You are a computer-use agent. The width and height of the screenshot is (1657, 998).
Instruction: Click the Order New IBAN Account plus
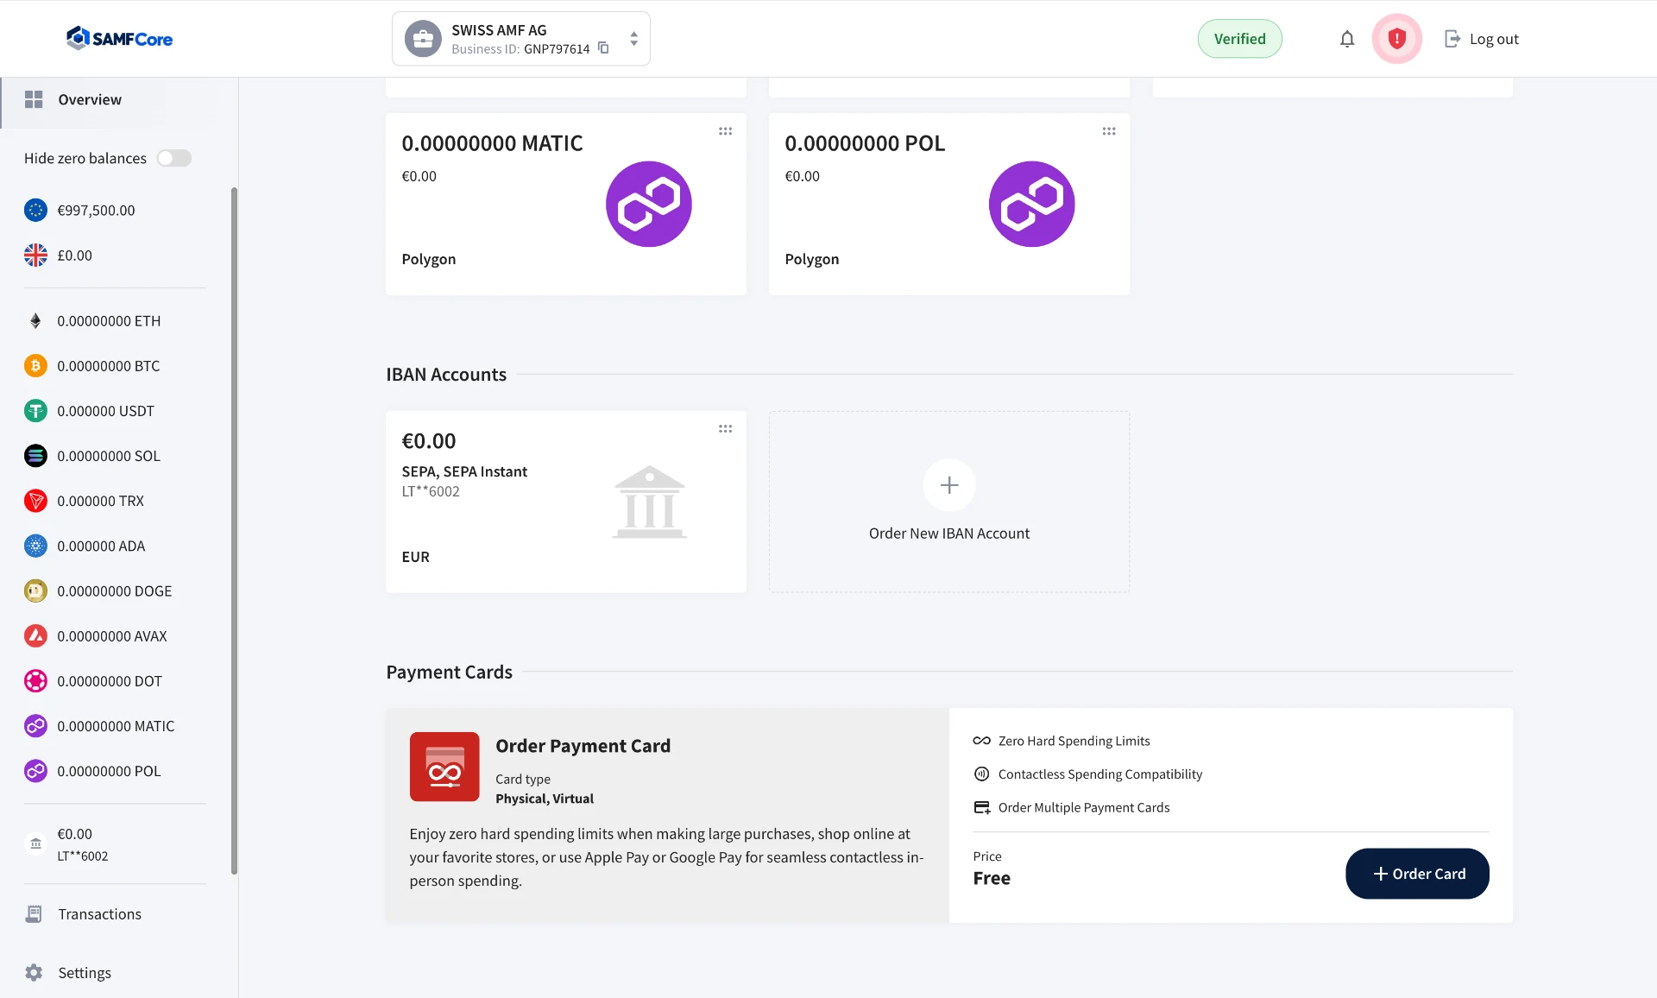948,485
